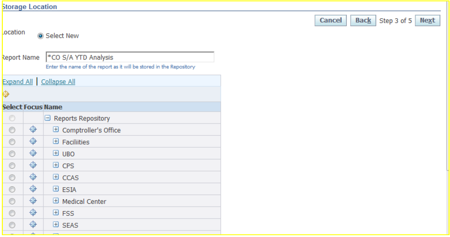
Task: Click the focus icon for Medical Center
Action: 33,201
